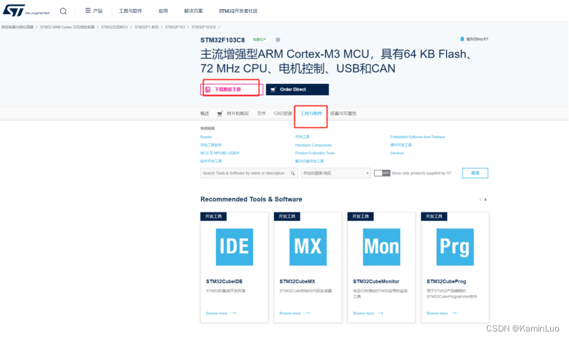Click Browse more under STM32CubeMonitor
This screenshot has height=338, width=569.
click(x=368, y=313)
